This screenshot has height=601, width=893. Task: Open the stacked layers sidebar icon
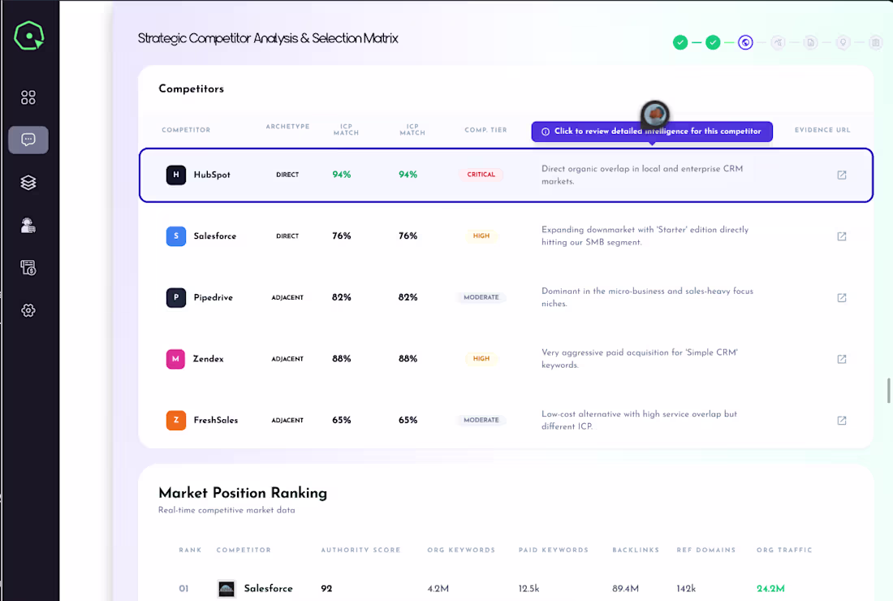tap(28, 182)
